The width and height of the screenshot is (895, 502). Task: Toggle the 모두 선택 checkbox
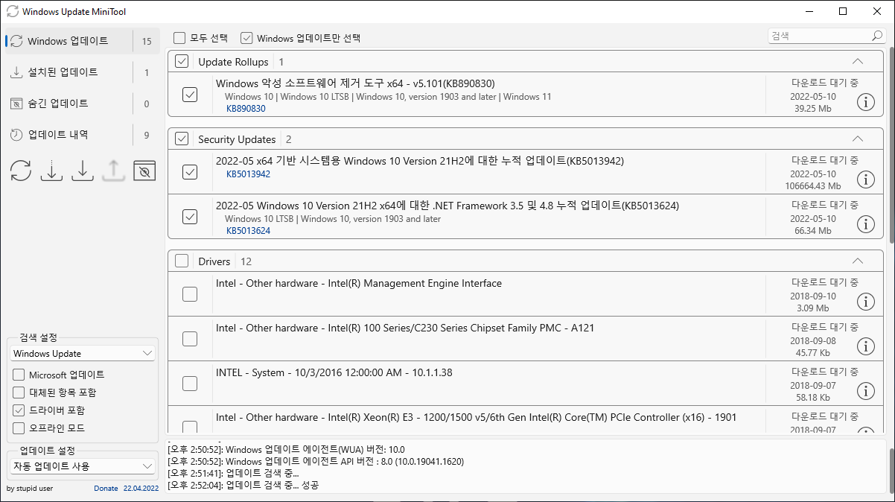tap(179, 38)
